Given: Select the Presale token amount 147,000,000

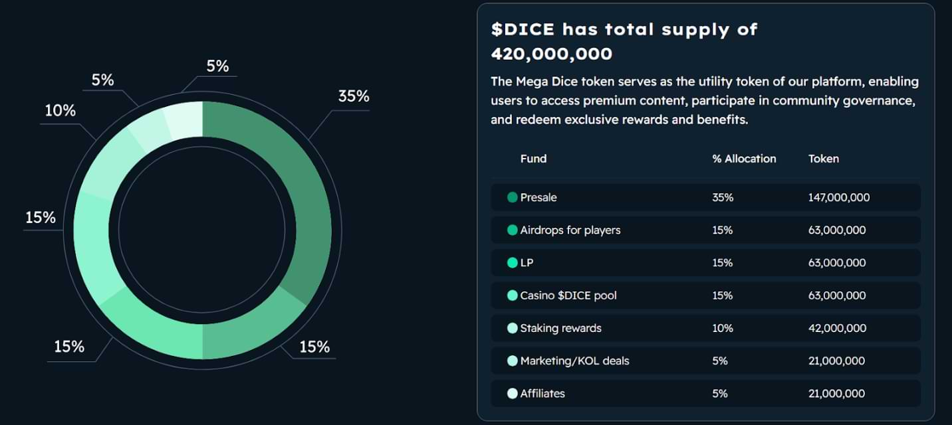Looking at the screenshot, I should [x=839, y=197].
